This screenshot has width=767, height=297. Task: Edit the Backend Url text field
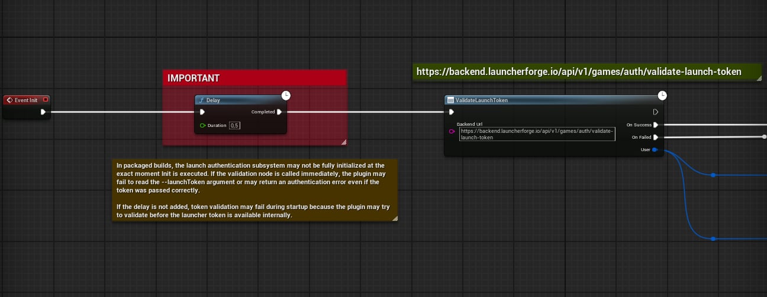click(537, 134)
